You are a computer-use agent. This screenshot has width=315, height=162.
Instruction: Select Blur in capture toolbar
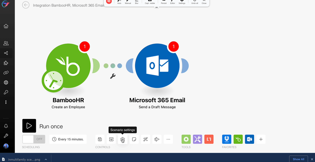tap(137, 2)
